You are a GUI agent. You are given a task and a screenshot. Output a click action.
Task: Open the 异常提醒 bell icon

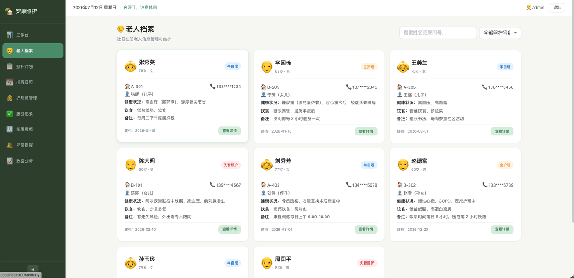coord(9,145)
